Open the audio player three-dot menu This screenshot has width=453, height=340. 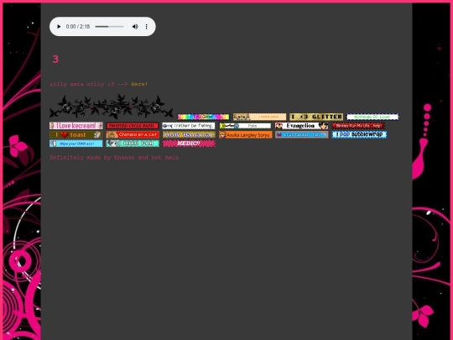[147, 27]
